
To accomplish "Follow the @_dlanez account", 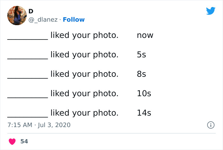I will [x=74, y=20].
